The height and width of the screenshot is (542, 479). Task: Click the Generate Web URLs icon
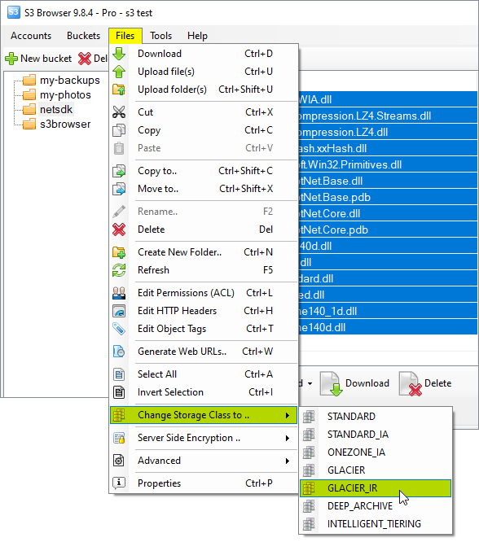point(119,352)
